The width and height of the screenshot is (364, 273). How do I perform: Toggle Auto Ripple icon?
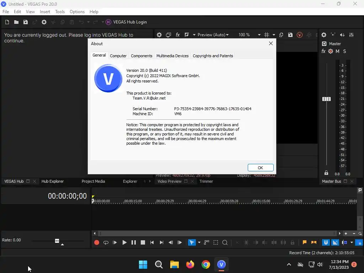pyautogui.click(x=344, y=242)
